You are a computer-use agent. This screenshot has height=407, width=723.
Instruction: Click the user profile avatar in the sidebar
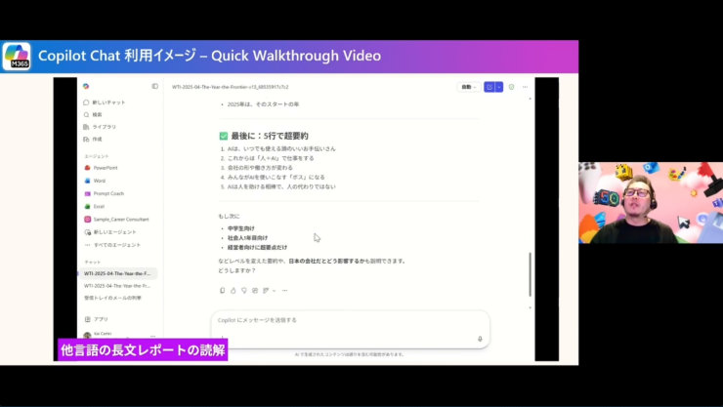[x=87, y=335]
